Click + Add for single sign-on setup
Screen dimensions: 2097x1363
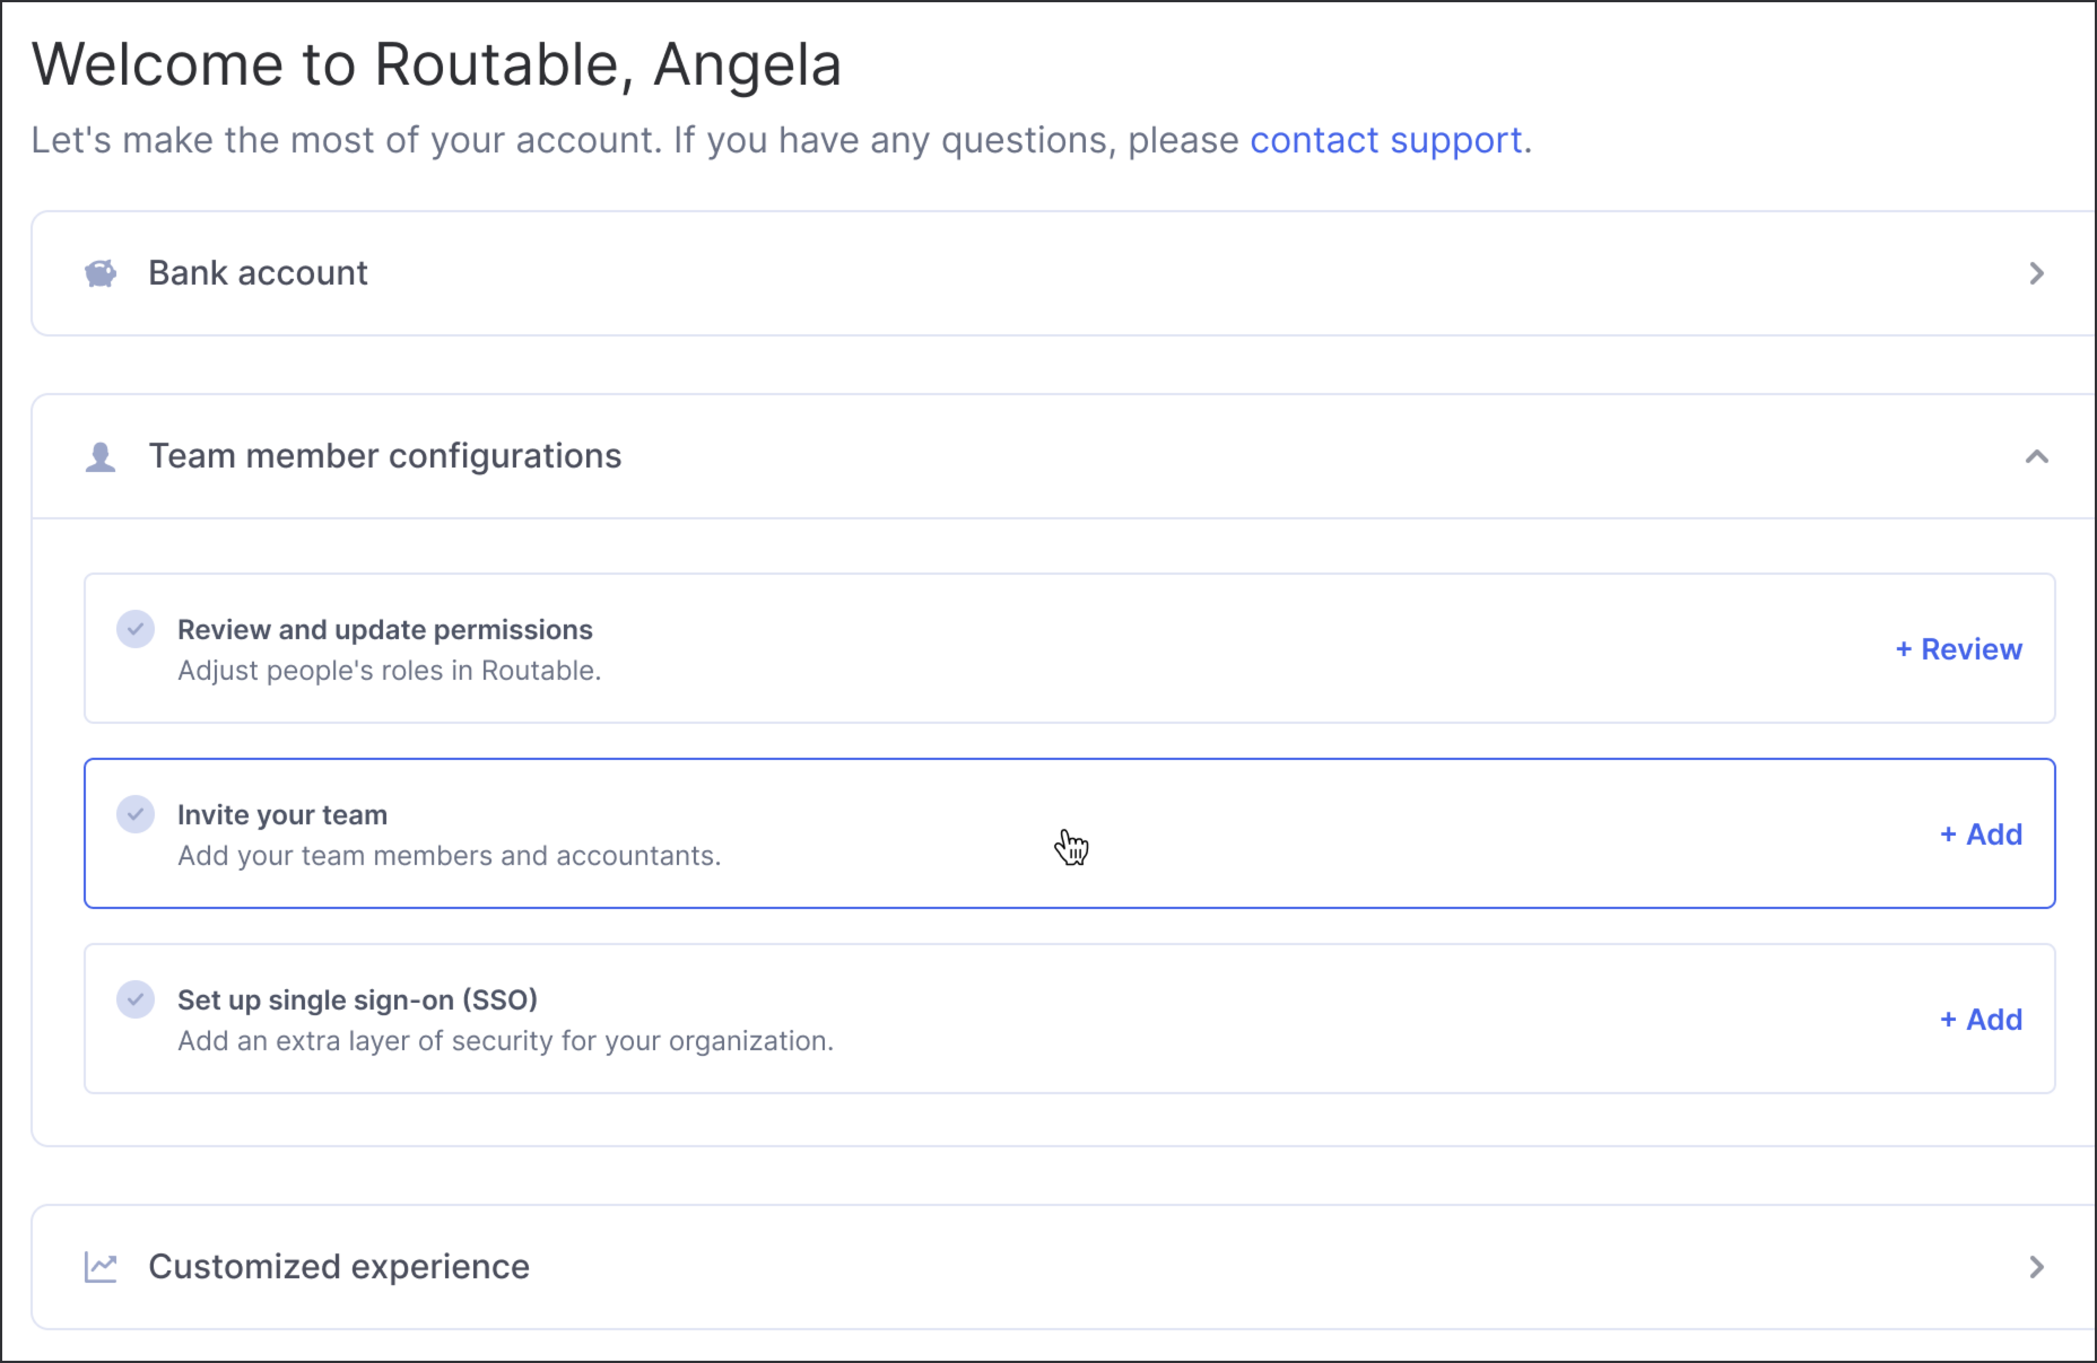click(x=1981, y=1019)
